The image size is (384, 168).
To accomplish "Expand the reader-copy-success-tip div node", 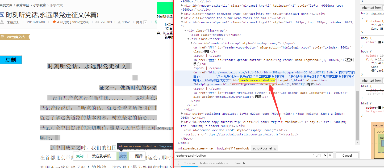I will [x=182, y=122].
